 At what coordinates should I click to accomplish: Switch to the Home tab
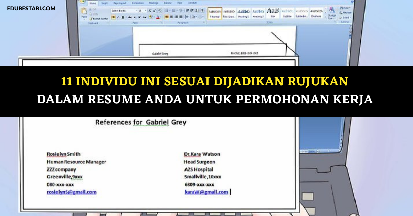point(93,3)
